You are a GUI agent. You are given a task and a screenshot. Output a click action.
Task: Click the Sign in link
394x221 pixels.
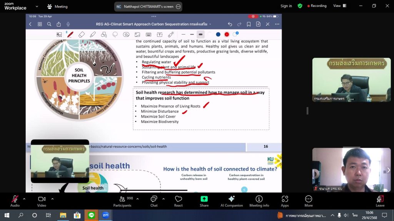coord(286,6)
